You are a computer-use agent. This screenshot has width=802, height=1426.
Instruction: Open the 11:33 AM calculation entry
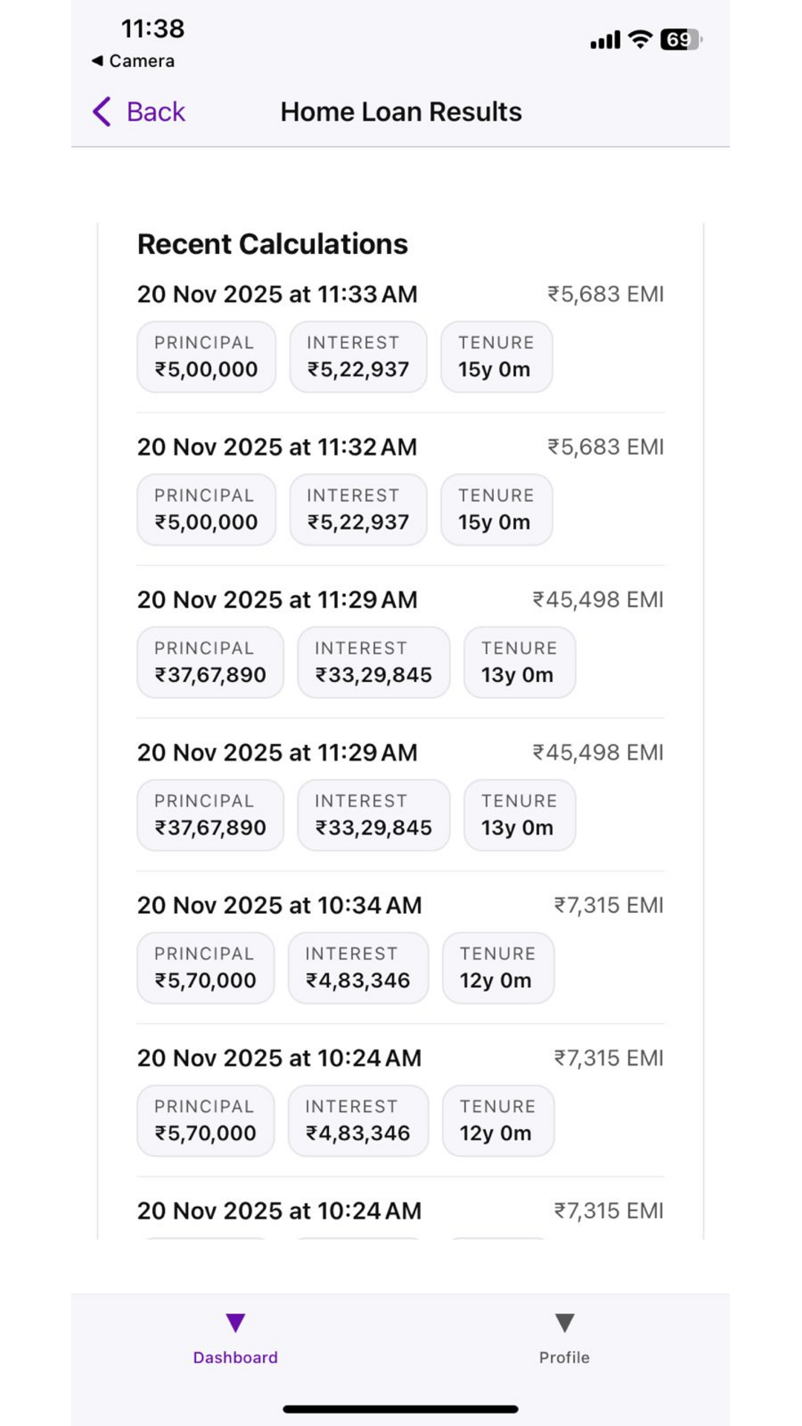click(x=277, y=294)
